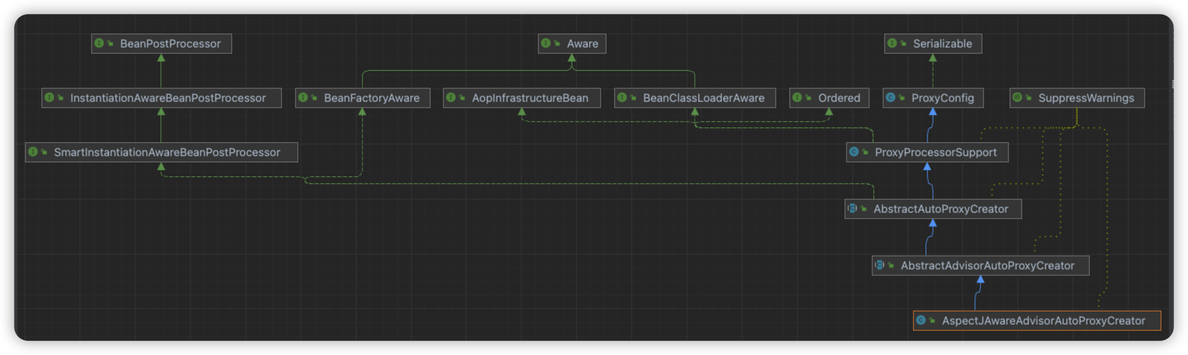Click visibility icon beside Aware label
Image resolution: width=1188 pixels, height=355 pixels.
[557, 44]
